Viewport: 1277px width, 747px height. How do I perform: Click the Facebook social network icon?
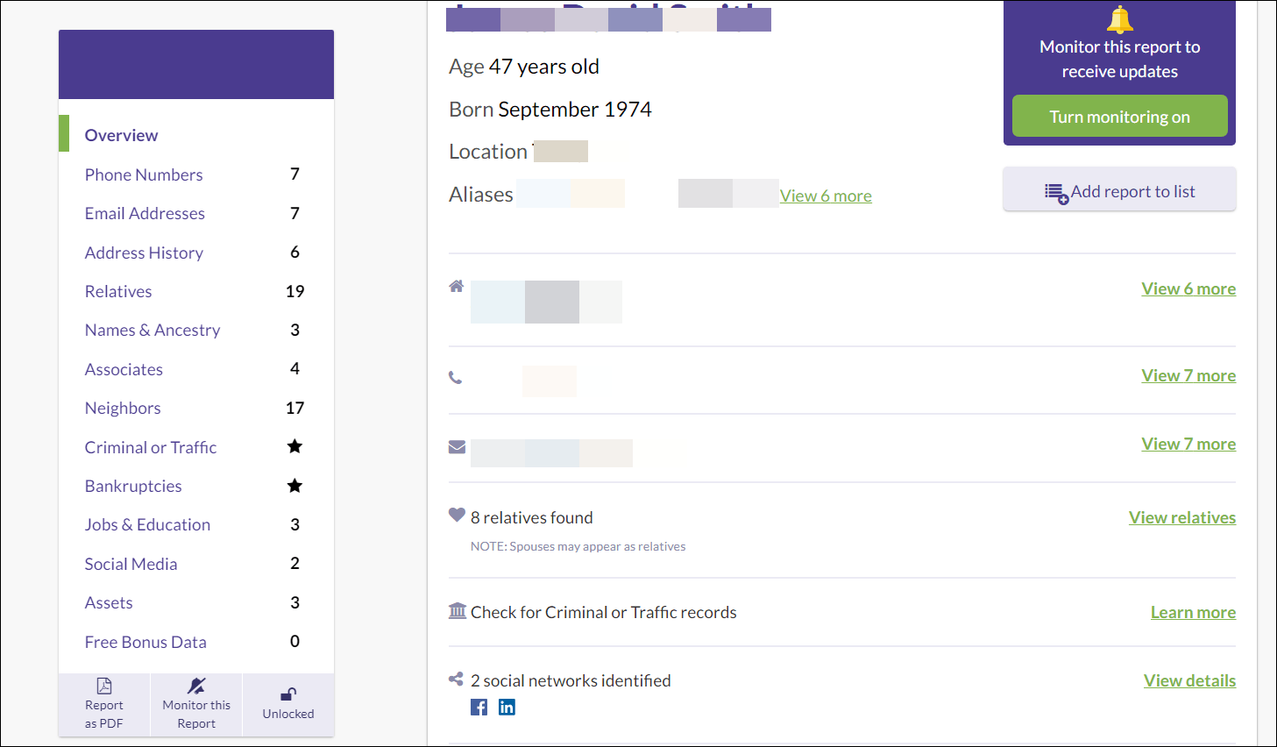pyautogui.click(x=479, y=708)
